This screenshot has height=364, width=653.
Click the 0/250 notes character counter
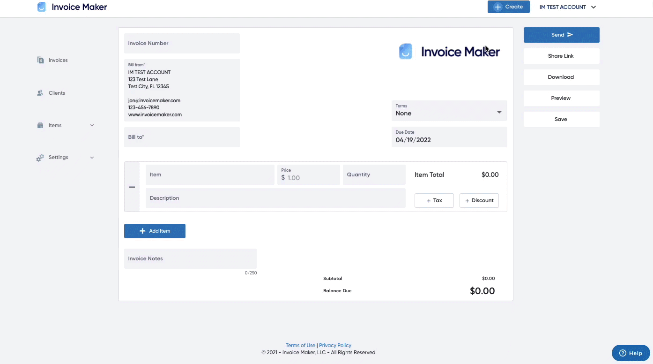coord(251,273)
